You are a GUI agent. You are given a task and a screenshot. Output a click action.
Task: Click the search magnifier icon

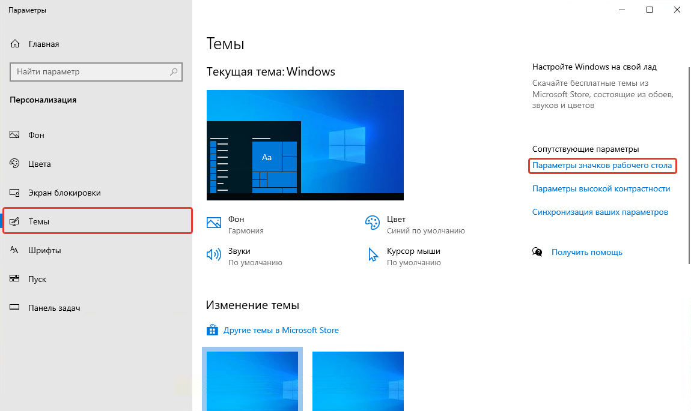click(174, 71)
